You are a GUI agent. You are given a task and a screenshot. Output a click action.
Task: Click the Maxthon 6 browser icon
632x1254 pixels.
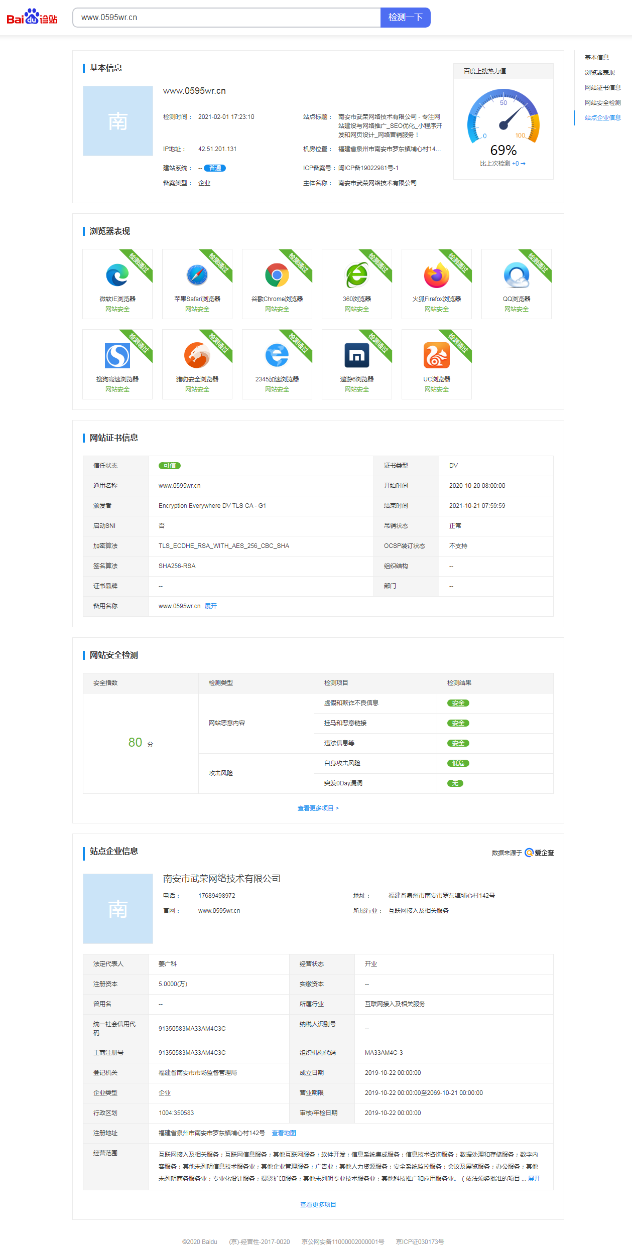357,355
